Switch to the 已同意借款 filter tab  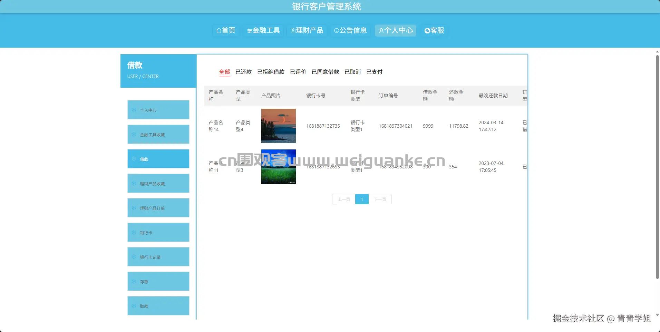pyautogui.click(x=326, y=72)
